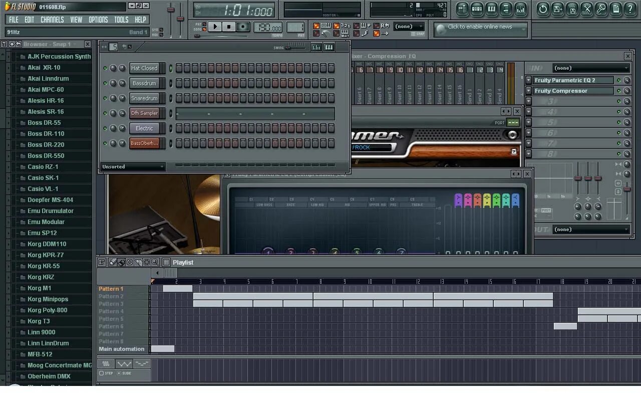Mute the Snaredrum channel LED

click(105, 98)
